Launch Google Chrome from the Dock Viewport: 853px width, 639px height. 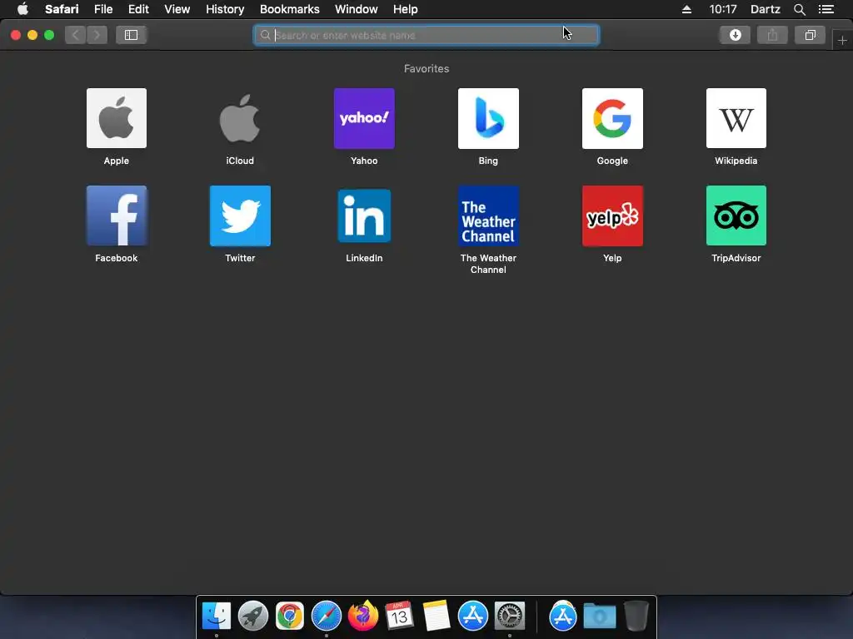point(289,616)
